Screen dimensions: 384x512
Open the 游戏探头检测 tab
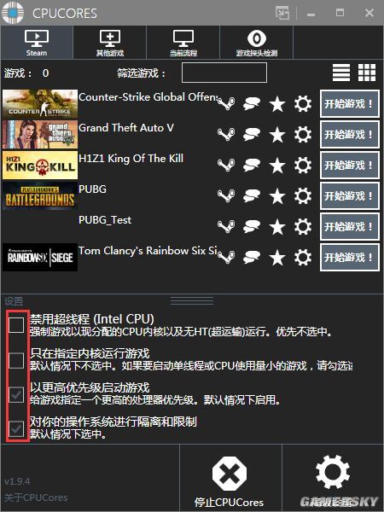tap(257, 43)
